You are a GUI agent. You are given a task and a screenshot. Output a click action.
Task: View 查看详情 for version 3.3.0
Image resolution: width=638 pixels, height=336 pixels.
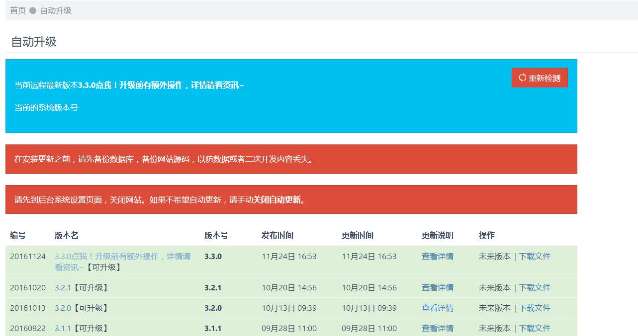coord(438,256)
